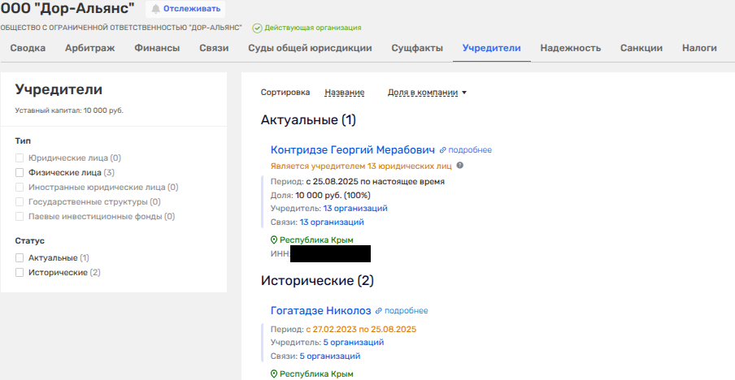Switch to the Арбитраж tab

click(x=89, y=48)
